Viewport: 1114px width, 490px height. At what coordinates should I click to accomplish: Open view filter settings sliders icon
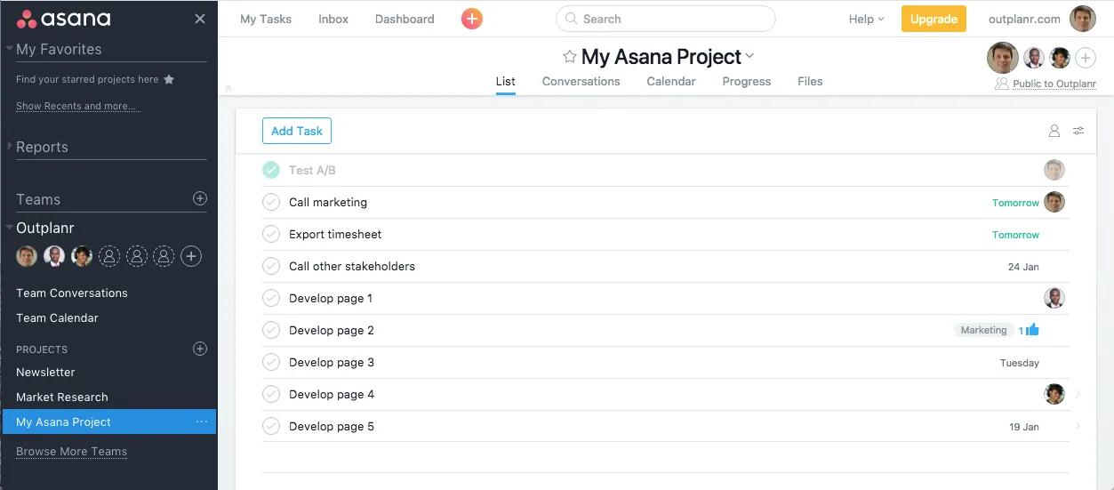1078,131
